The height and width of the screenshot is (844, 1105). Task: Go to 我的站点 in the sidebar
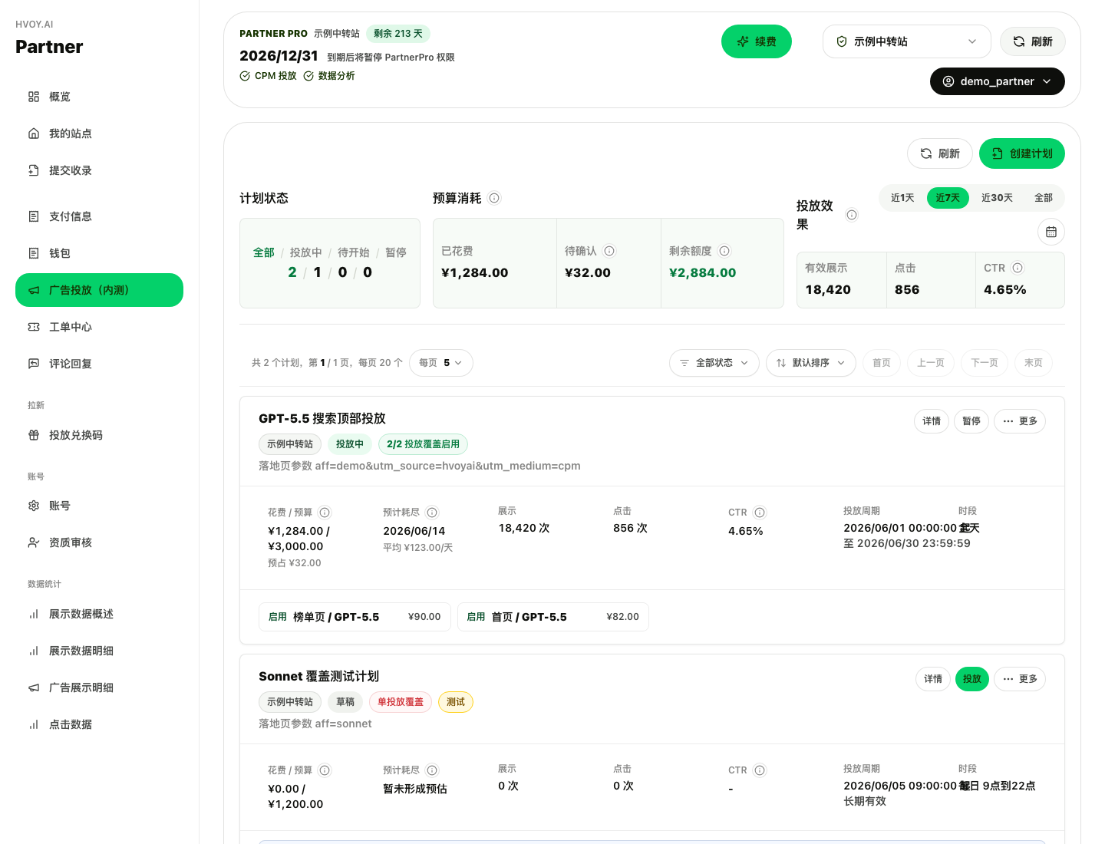tap(99, 134)
